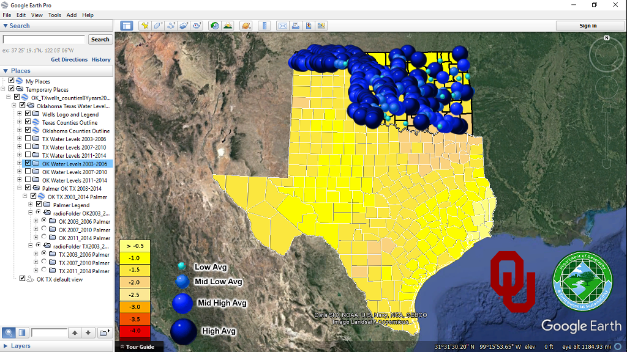Open the Help menu

[x=88, y=15]
